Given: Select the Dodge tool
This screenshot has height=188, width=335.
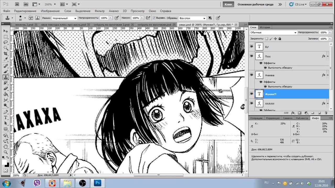Looking at the screenshot, I should pos(5,105).
